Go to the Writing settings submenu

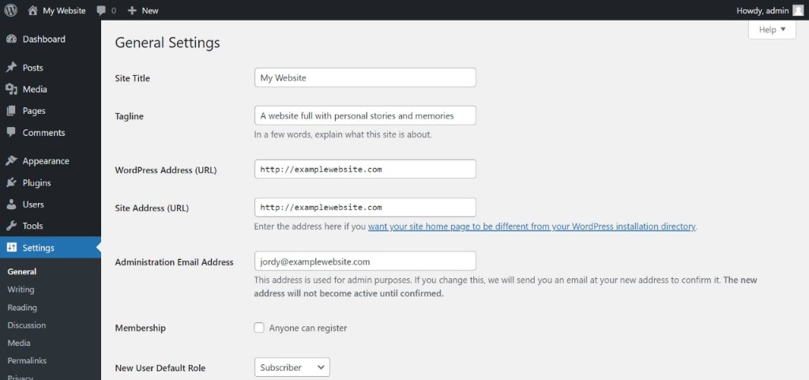pyautogui.click(x=21, y=290)
